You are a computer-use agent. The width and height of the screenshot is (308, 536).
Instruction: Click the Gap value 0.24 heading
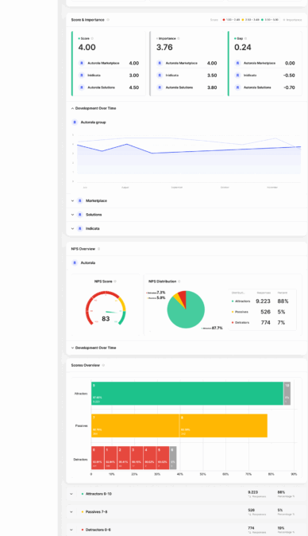coord(243,48)
